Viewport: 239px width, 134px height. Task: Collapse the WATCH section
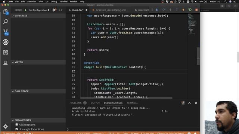pyautogui.click(x=38, y=62)
